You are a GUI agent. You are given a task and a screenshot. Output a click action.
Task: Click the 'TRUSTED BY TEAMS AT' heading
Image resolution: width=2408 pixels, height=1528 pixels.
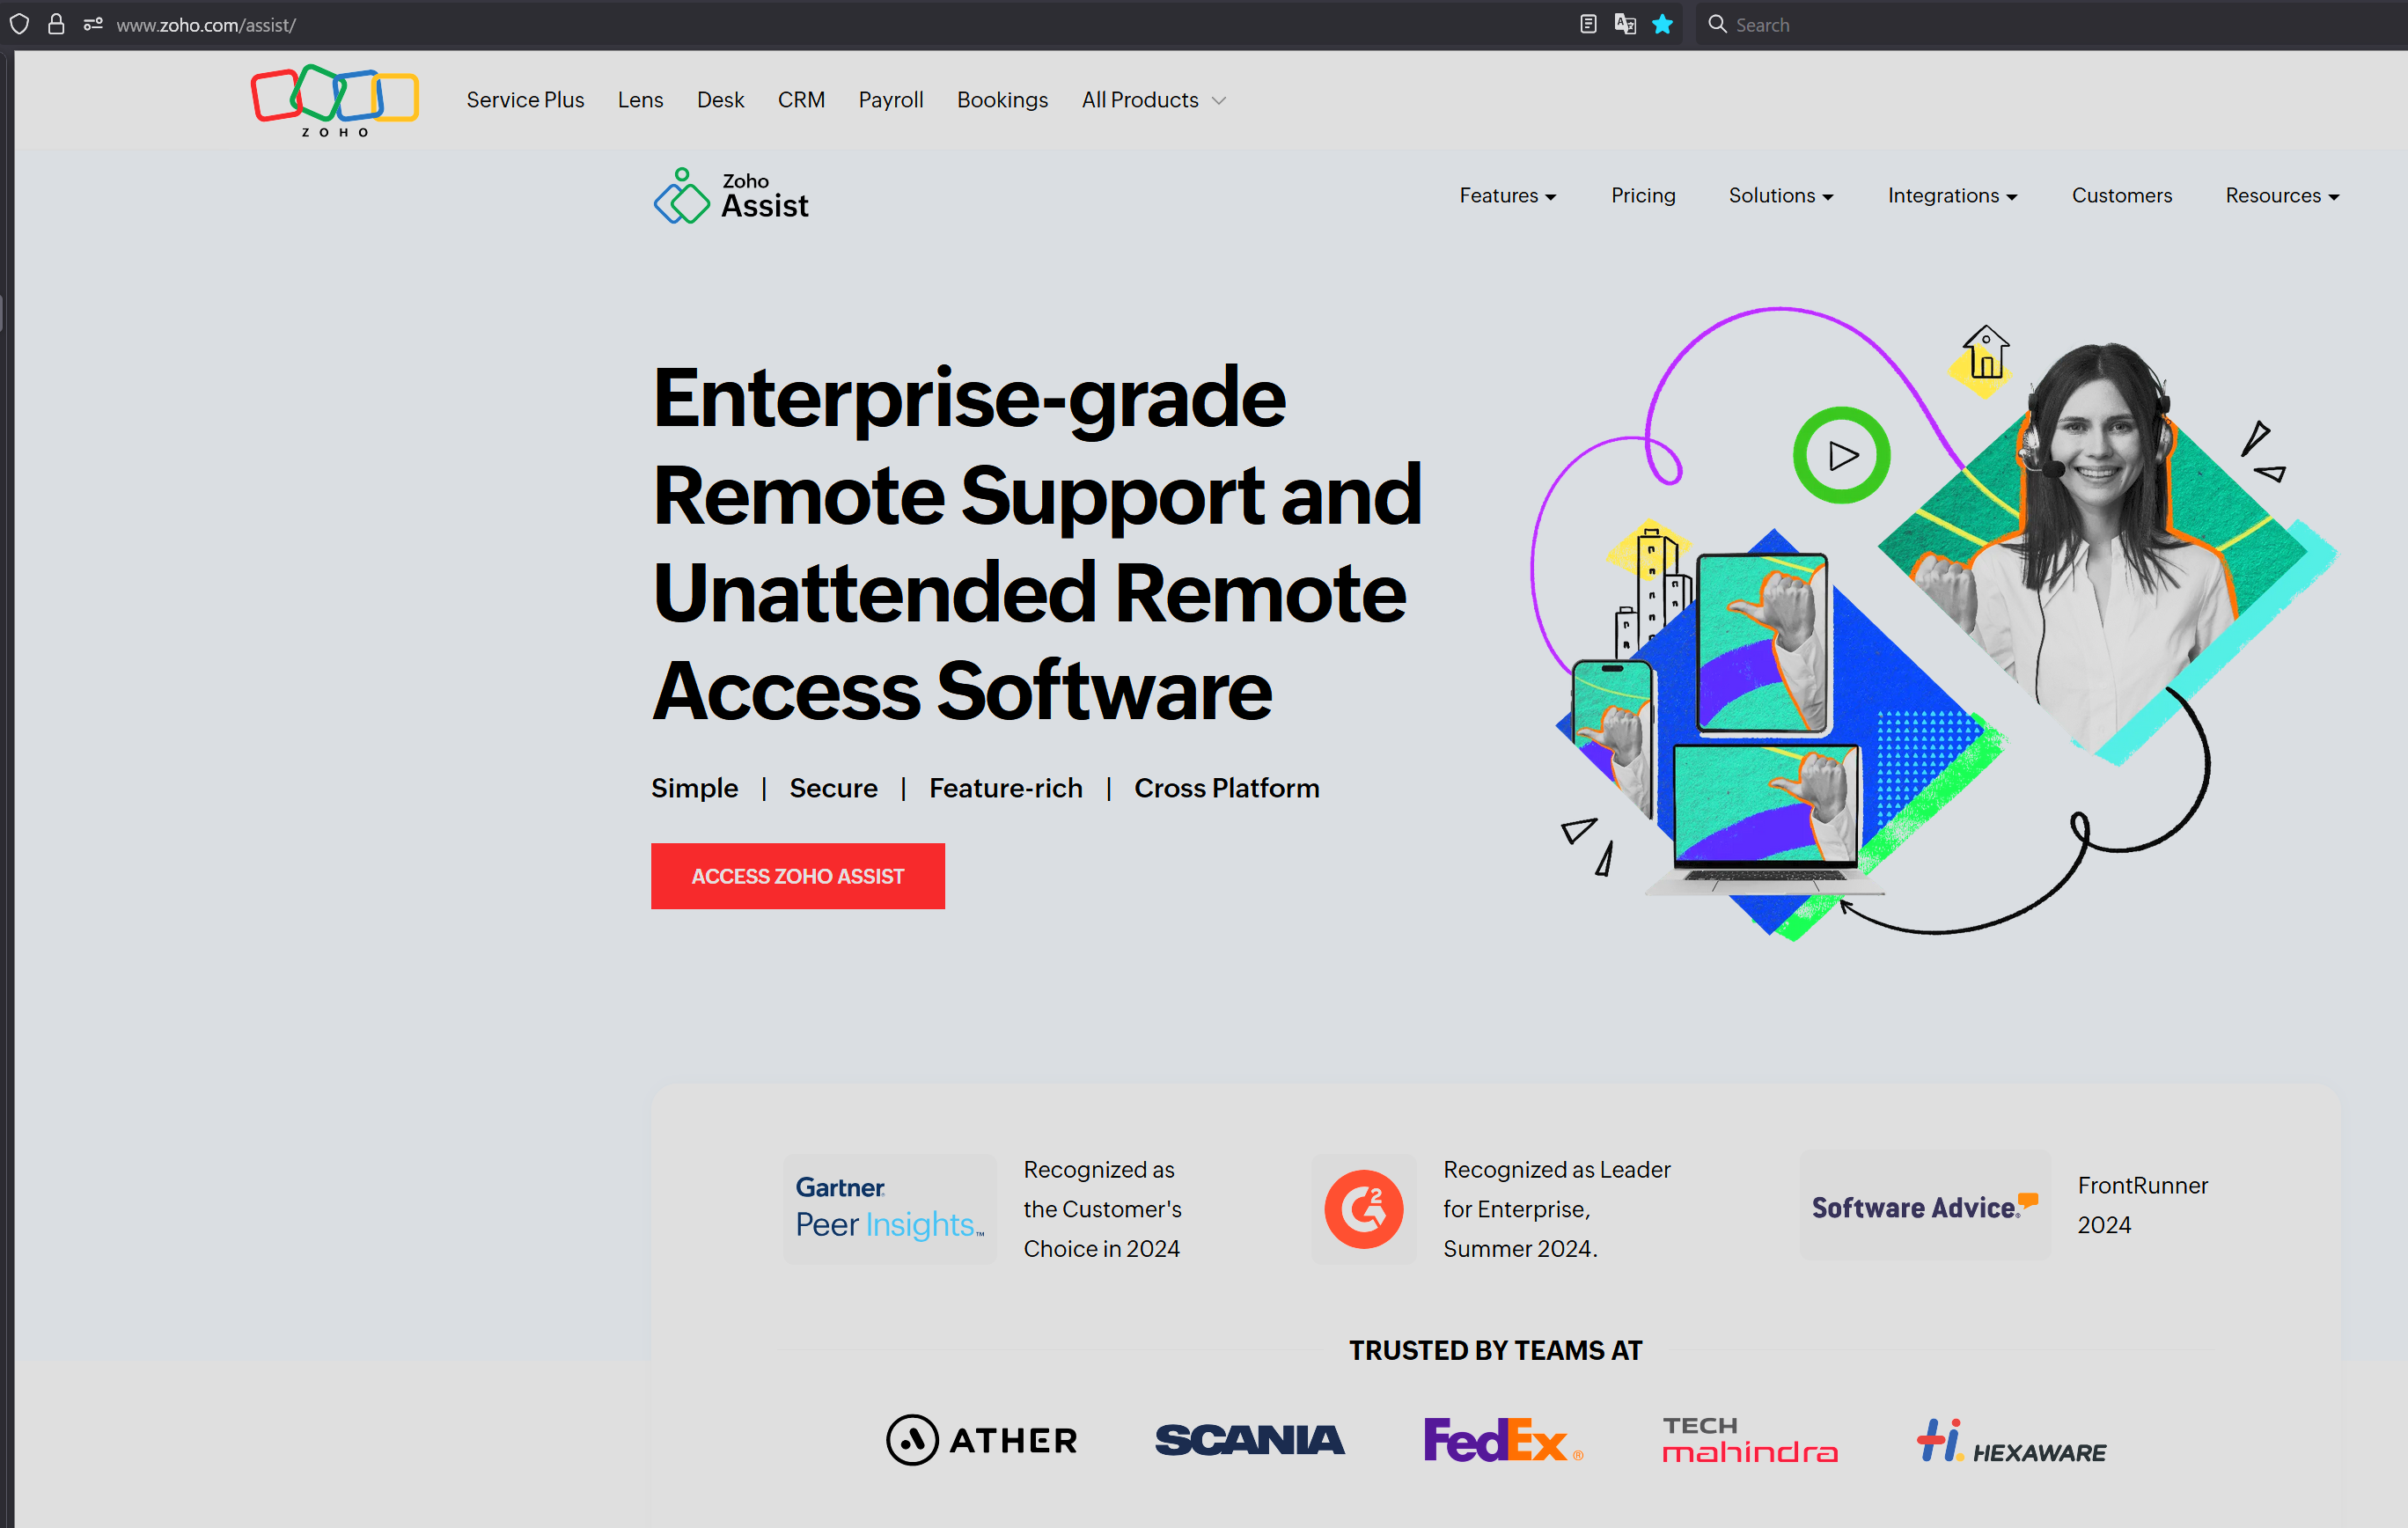pos(1495,1350)
